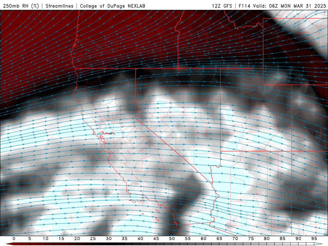
Task: Click the '50' value on color scale
Action: click(172, 239)
